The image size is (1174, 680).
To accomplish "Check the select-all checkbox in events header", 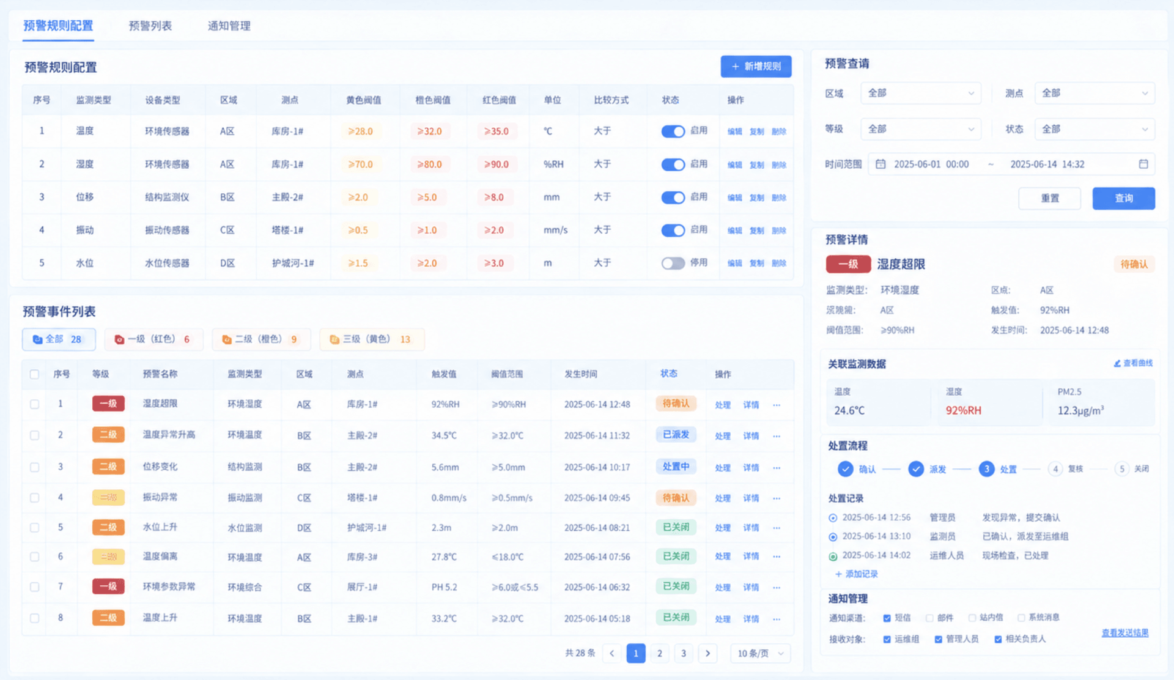I will point(34,374).
